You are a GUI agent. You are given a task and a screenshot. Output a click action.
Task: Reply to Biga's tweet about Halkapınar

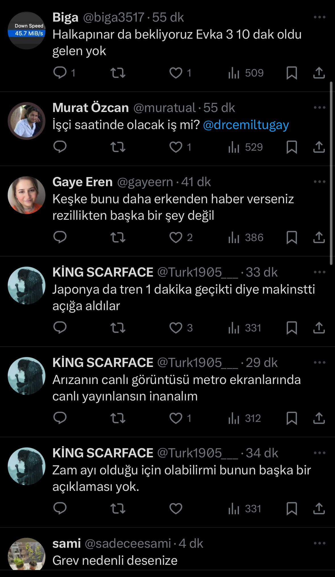click(x=60, y=73)
